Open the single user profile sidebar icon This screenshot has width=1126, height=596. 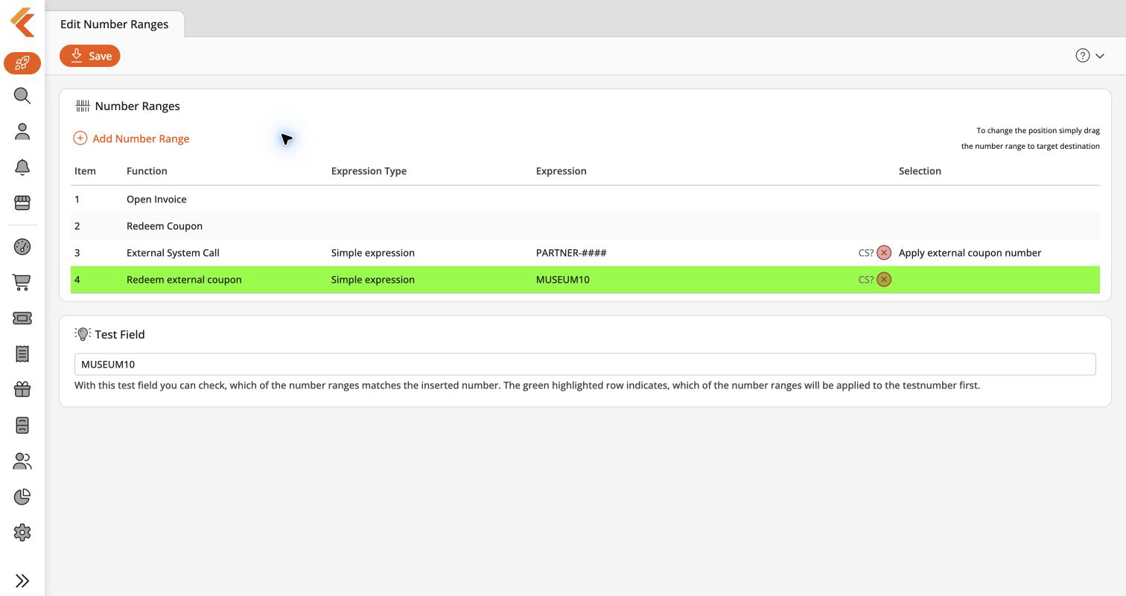[22, 132]
